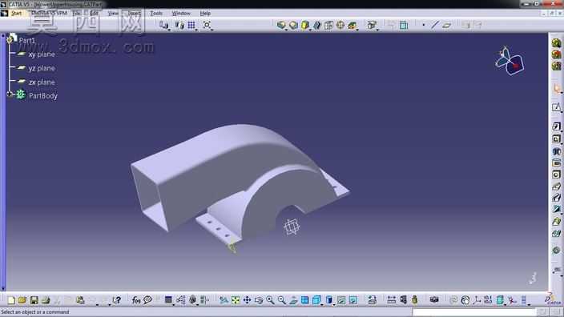Open dropdown arrow beside Pad icon
The image size is (564, 317).
pyautogui.click(x=561, y=131)
